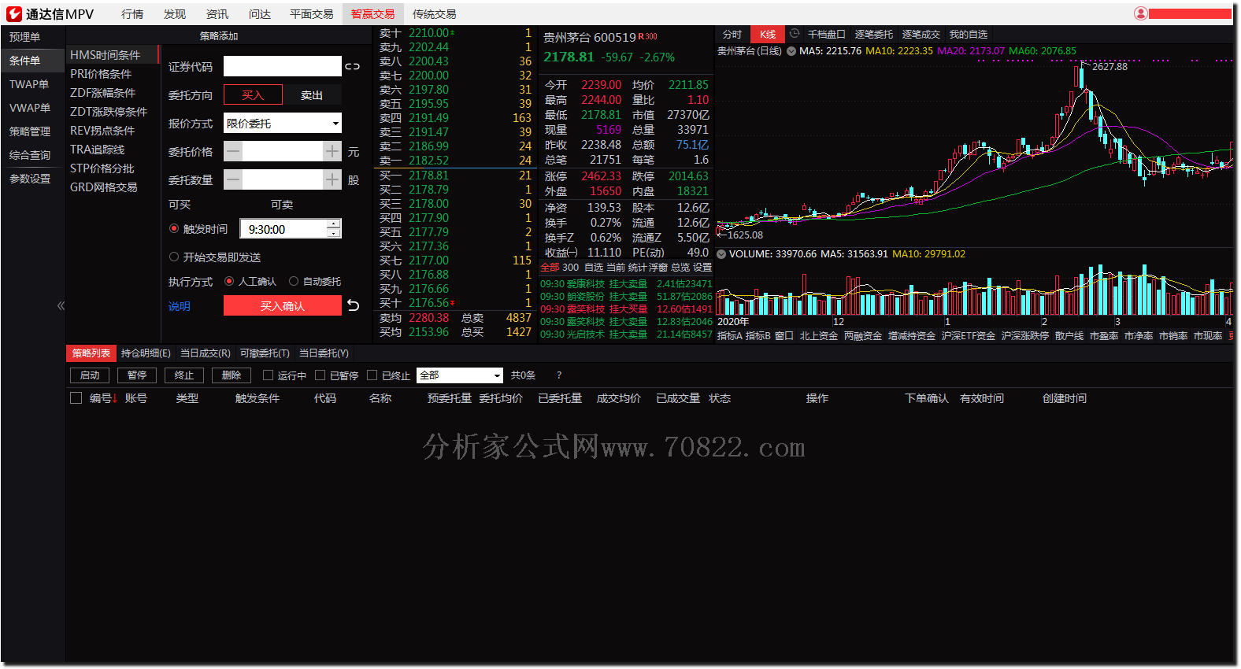Increase 委托价格 with the plus button
This screenshot has height=669, width=1241.
coord(332,151)
